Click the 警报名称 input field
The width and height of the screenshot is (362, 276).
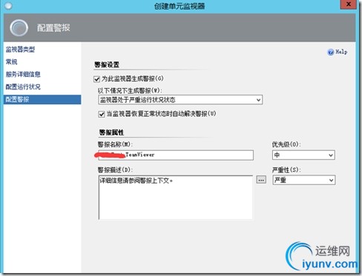(176, 155)
